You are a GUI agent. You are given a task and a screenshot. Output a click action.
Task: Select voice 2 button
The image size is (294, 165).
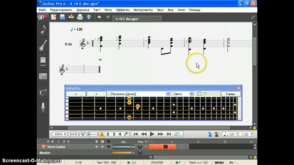click(108, 134)
